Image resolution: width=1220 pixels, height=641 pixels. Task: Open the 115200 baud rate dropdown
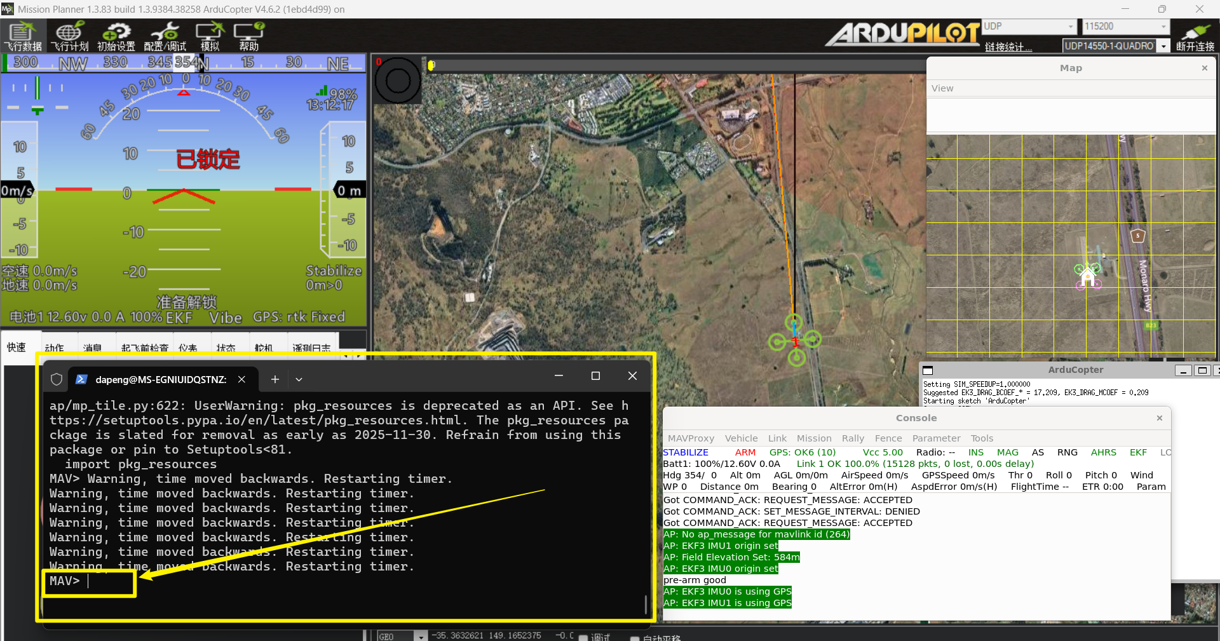click(x=1163, y=27)
